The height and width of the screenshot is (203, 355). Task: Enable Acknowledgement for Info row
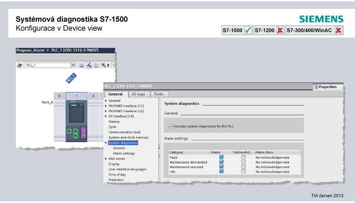coord(243,172)
